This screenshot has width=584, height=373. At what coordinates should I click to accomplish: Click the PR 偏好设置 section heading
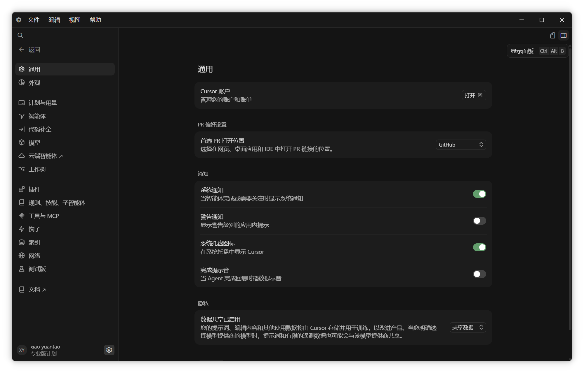(212, 125)
